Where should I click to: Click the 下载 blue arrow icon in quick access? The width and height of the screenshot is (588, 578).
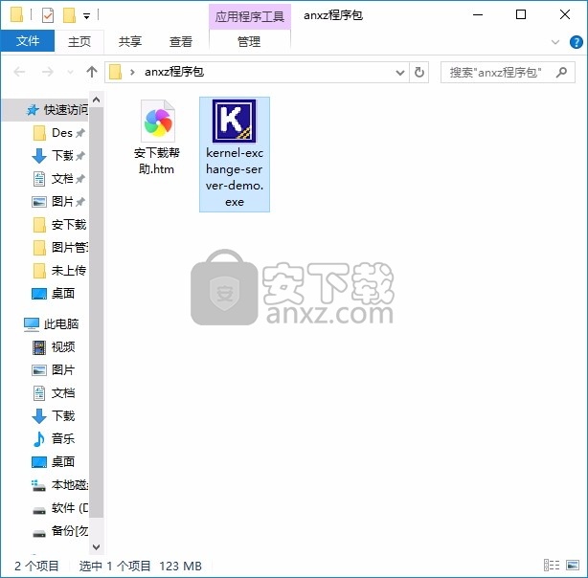pos(39,156)
